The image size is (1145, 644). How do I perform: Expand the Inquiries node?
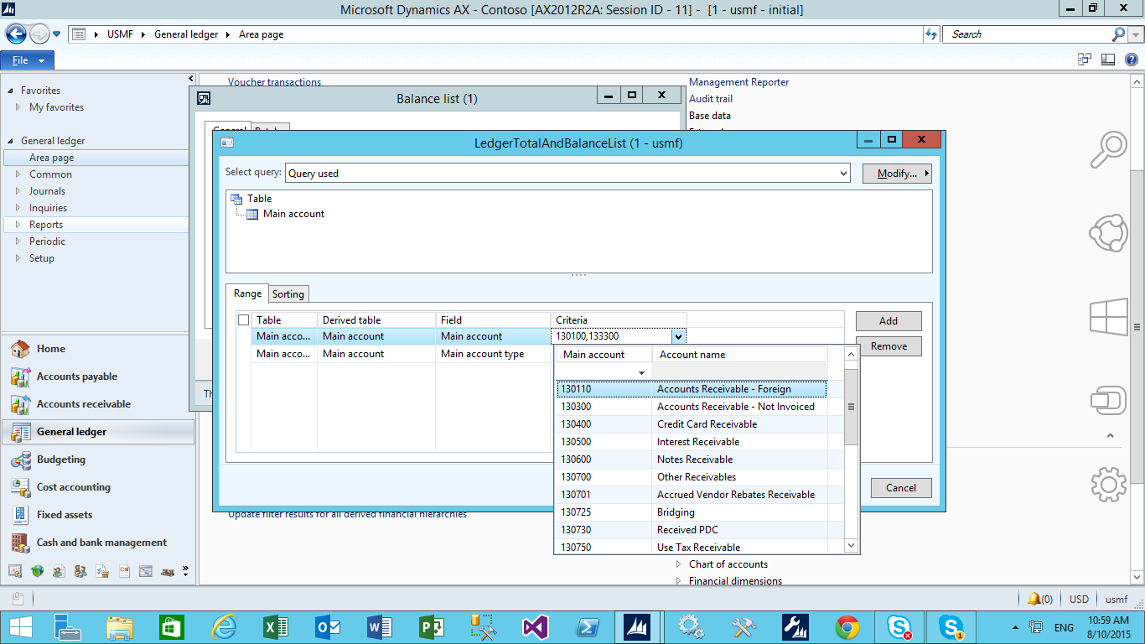[18, 208]
